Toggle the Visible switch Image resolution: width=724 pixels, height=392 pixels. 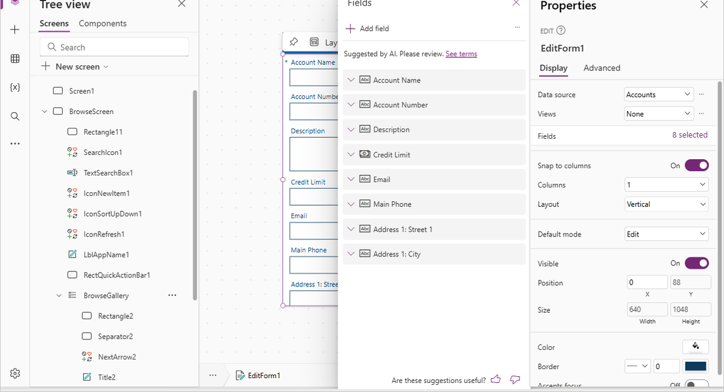(696, 263)
